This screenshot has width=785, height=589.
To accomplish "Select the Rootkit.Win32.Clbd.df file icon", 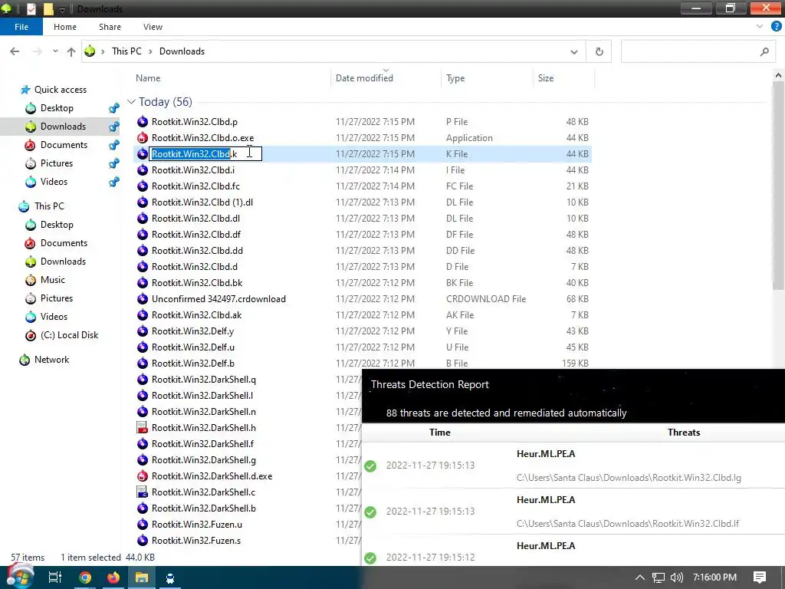I will pyautogui.click(x=143, y=235).
